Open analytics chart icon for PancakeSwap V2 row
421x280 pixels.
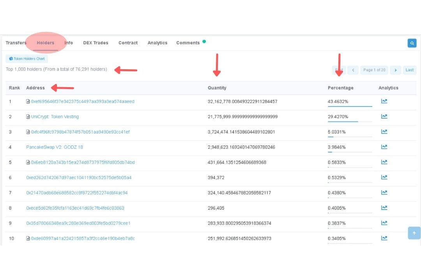384,147
